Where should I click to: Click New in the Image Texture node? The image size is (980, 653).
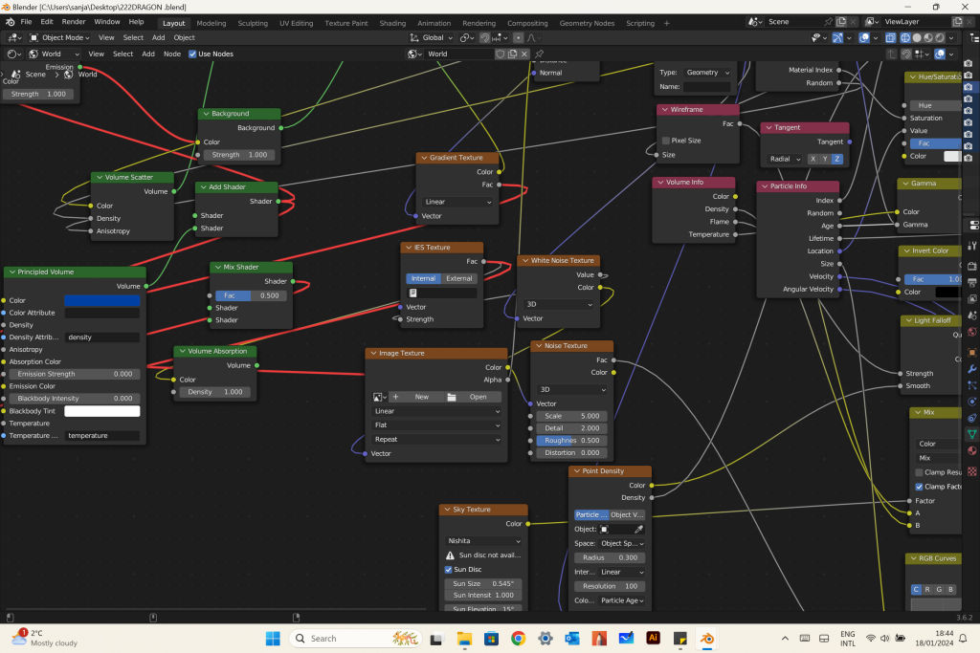pos(416,397)
